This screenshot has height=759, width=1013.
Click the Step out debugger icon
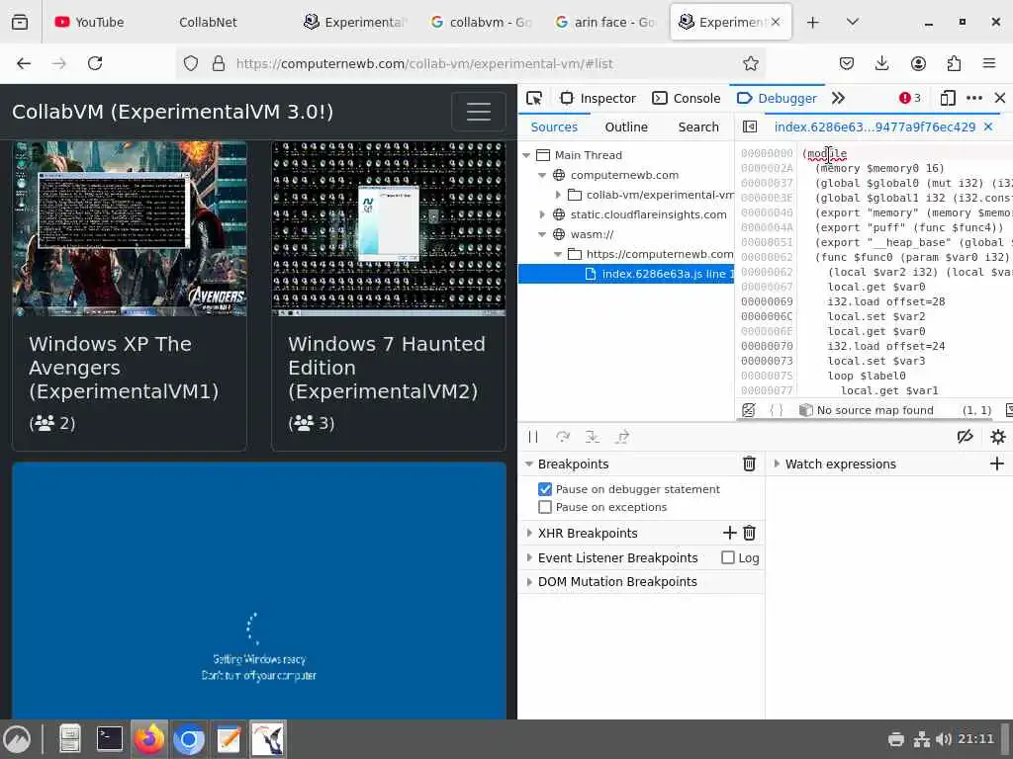tap(622, 437)
